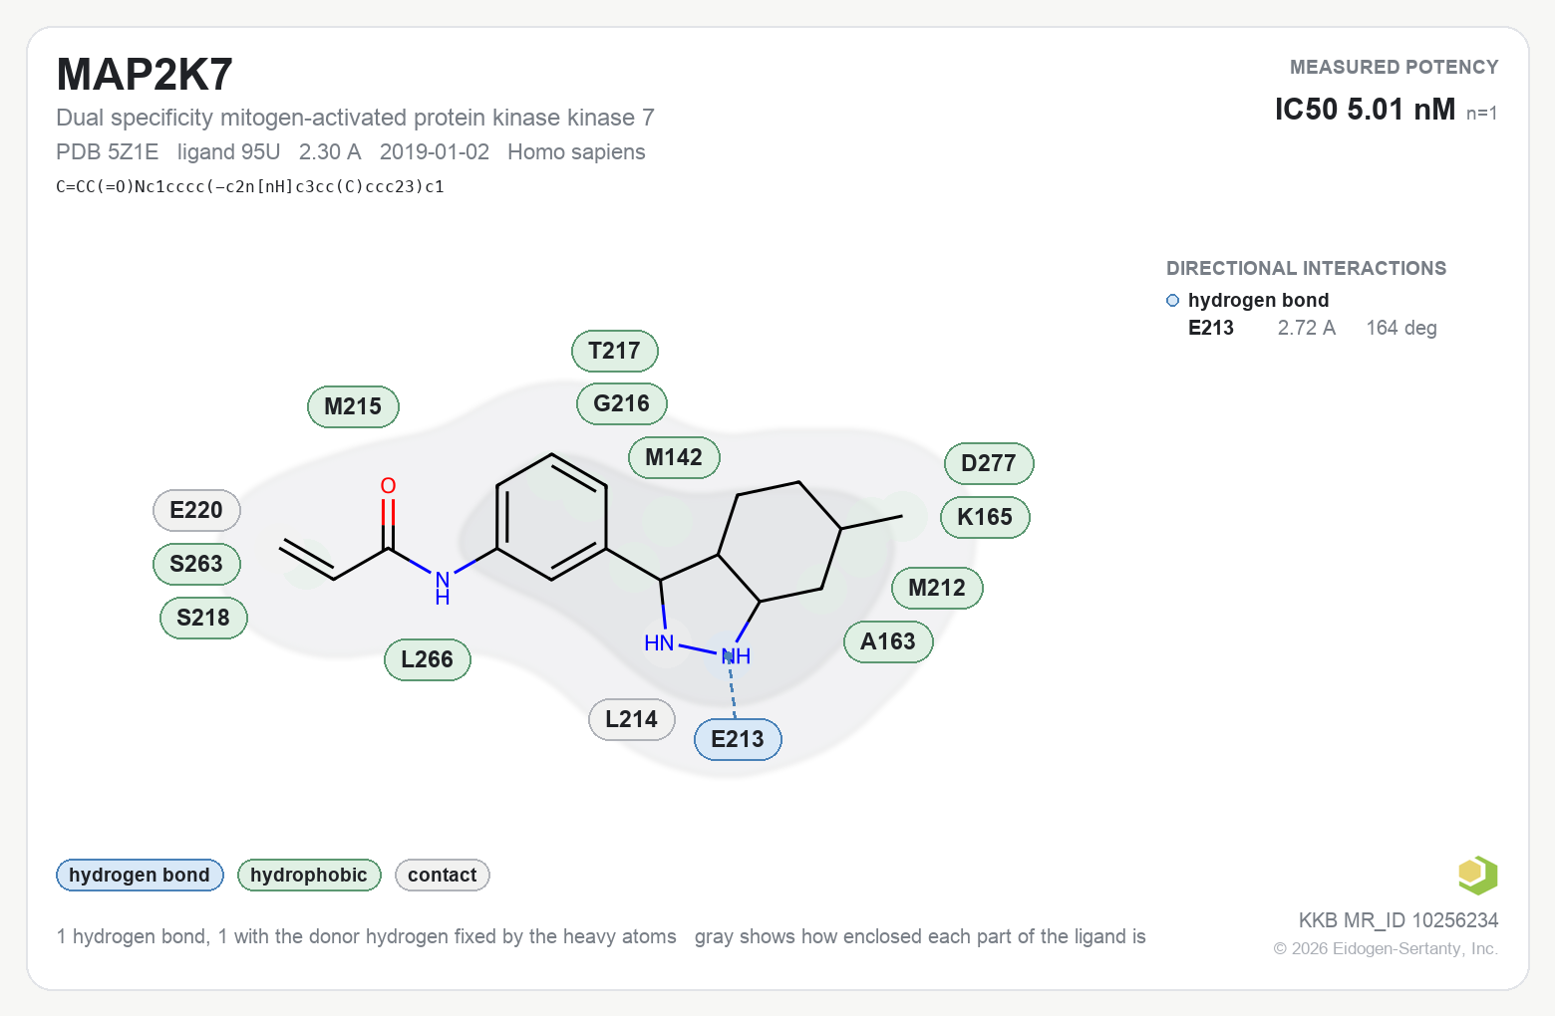
Task: Click the L266 residue tag
Action: pyautogui.click(x=427, y=659)
